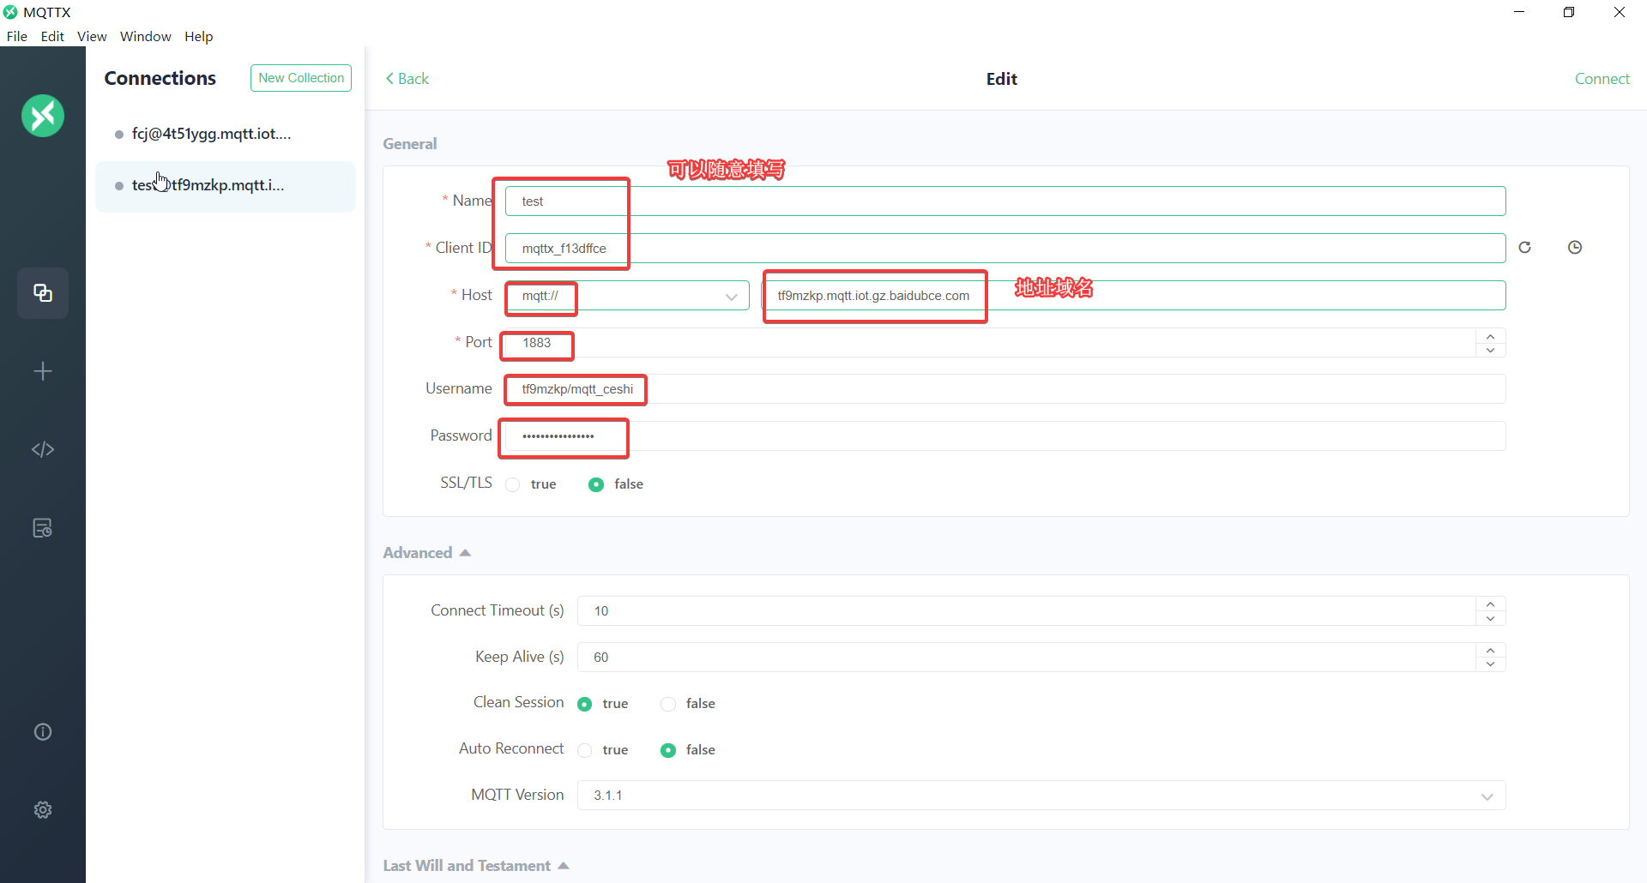Click the MQTTX title bar app icon
This screenshot has width=1647, height=883.
click(x=10, y=12)
